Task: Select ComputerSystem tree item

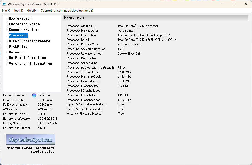Action: point(23,30)
